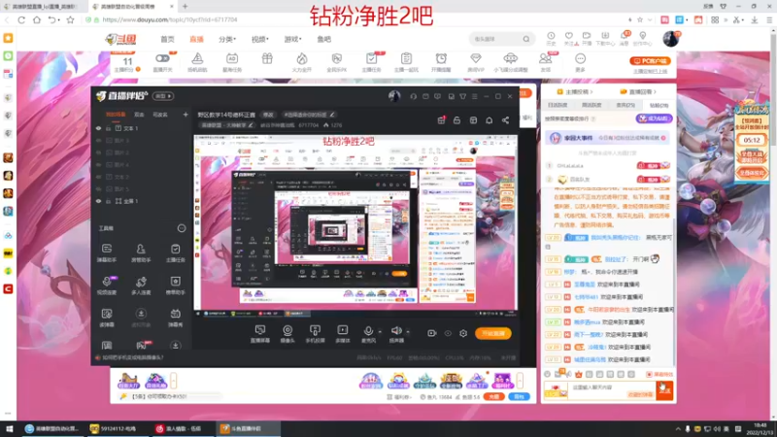
Task: Open the 读弹幕 tool
Action: point(107,318)
